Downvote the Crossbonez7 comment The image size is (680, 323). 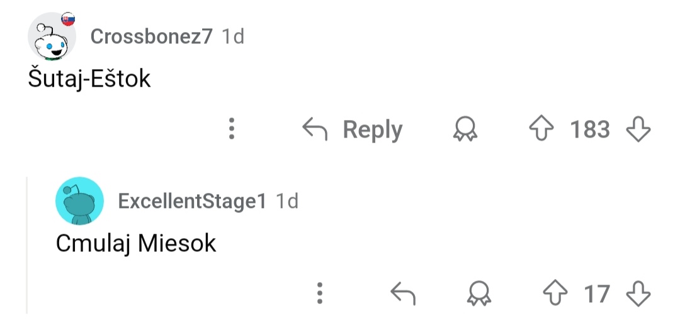point(638,129)
